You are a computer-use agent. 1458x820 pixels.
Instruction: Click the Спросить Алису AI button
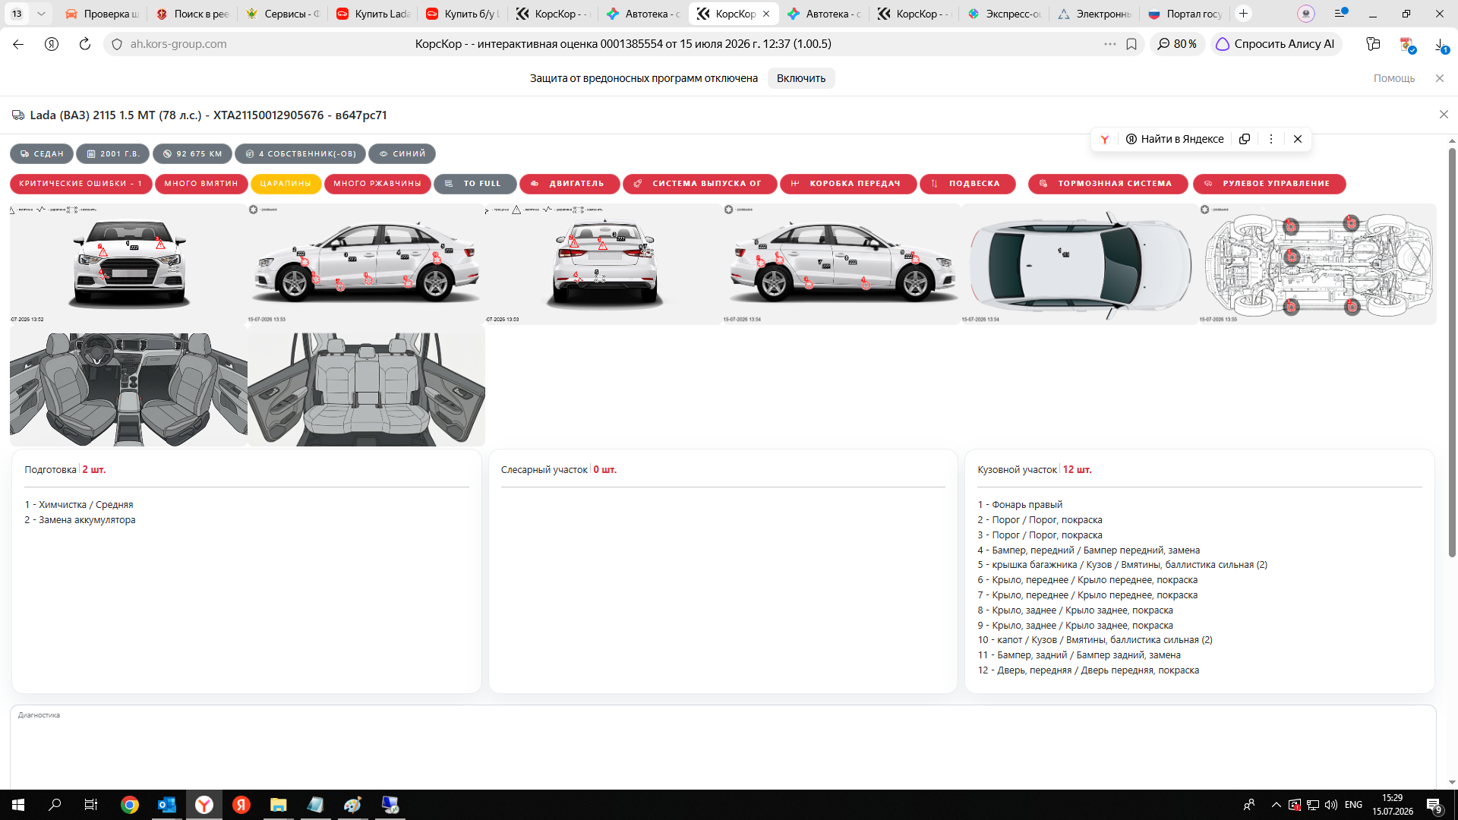tap(1276, 44)
